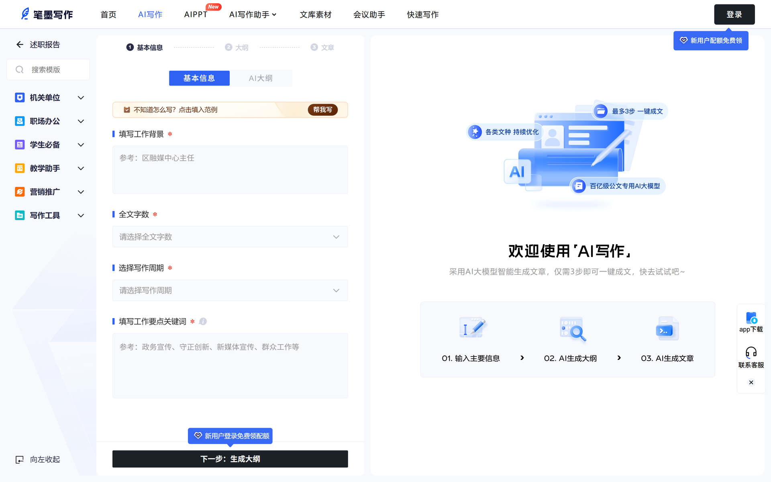Click the 搜索模版 search field
771x482 pixels.
point(48,70)
